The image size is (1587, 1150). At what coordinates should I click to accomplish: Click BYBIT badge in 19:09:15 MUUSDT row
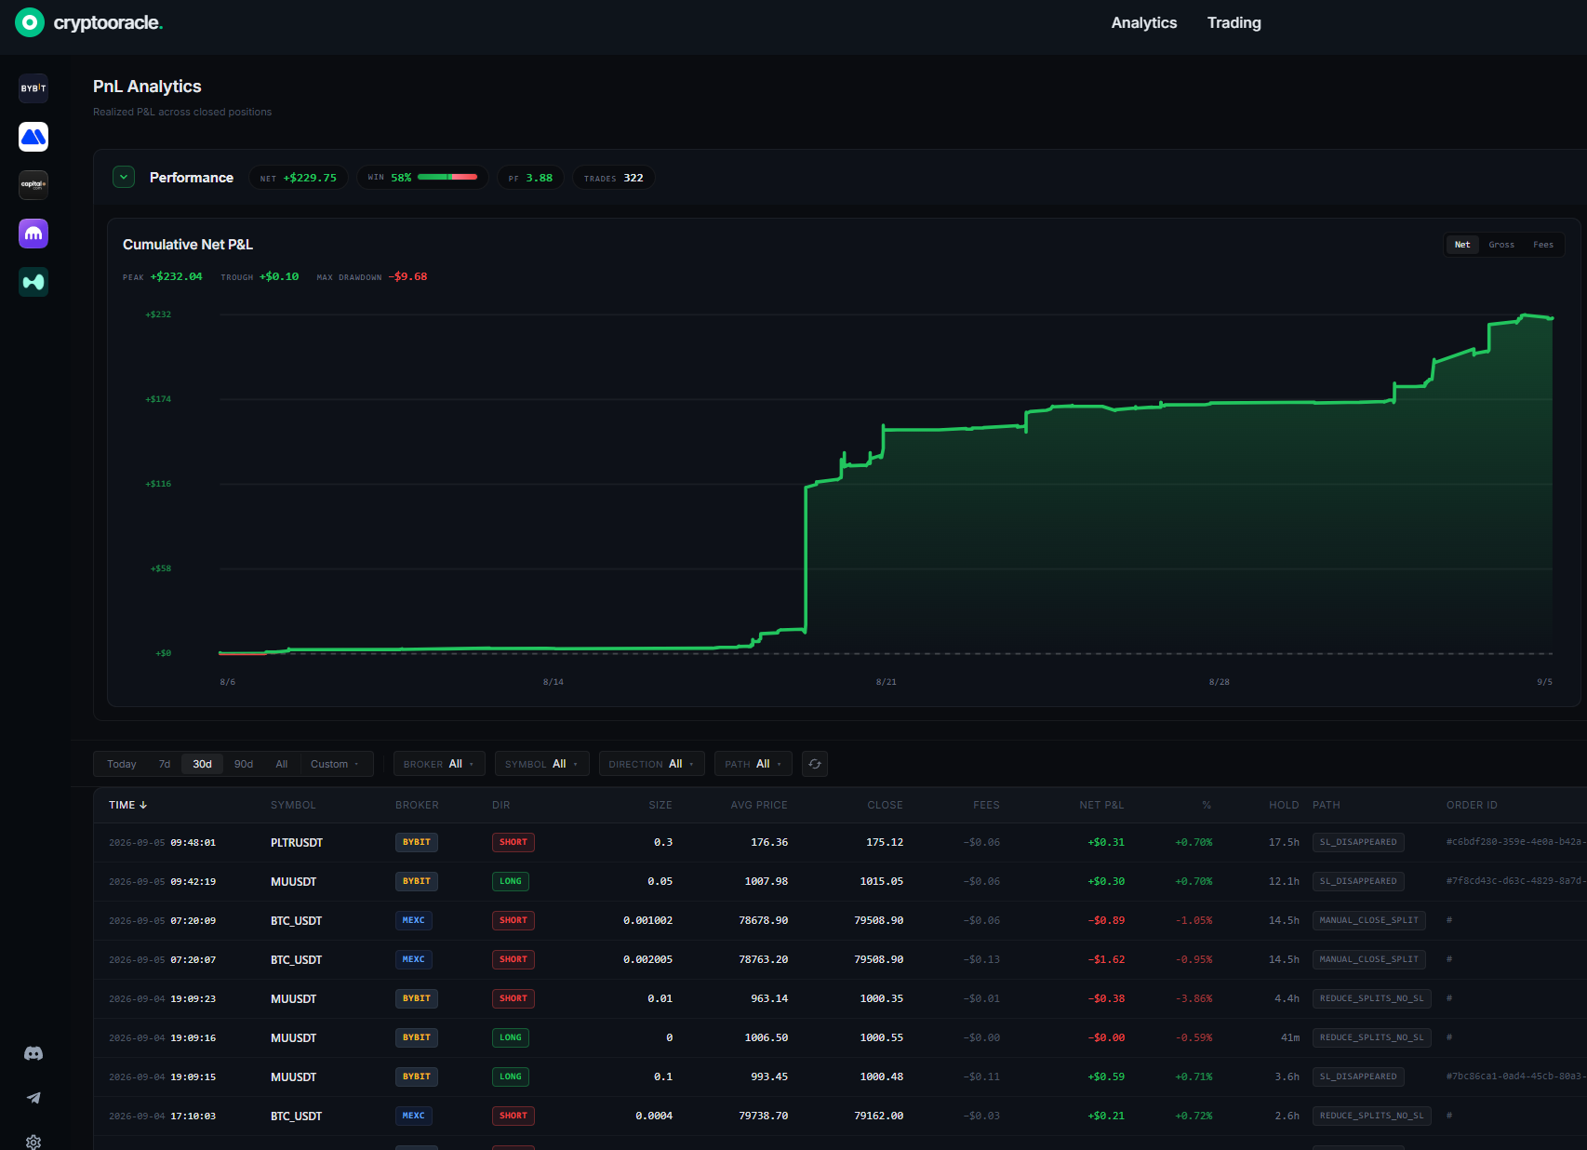tap(417, 1076)
